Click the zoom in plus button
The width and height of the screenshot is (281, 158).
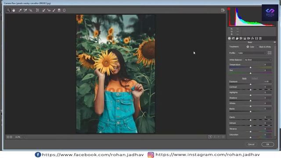click(11, 137)
